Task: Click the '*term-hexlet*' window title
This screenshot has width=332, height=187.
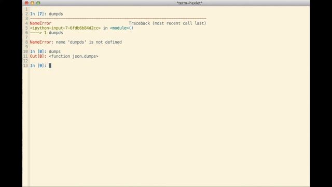Action: point(189,3)
